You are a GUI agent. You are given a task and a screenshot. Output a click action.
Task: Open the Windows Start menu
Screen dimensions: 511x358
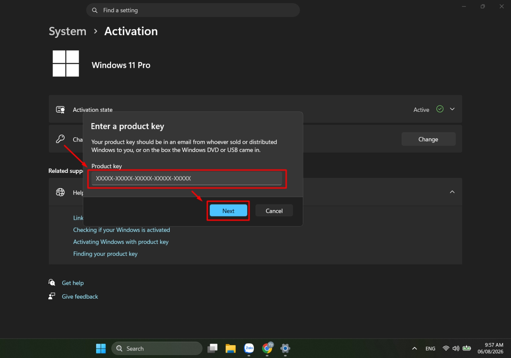101,348
